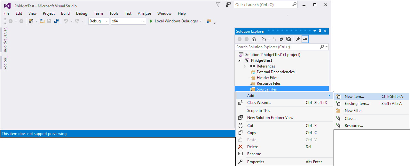Click the Redo toolbar icon
Image resolution: width=410 pixels, height=166 pixels.
[x=77, y=21]
